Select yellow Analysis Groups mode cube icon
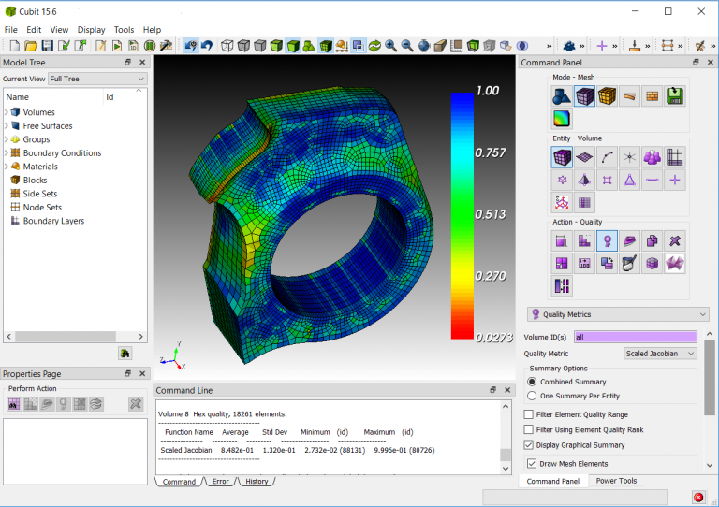Viewport: 719px width, 507px height. (x=607, y=96)
